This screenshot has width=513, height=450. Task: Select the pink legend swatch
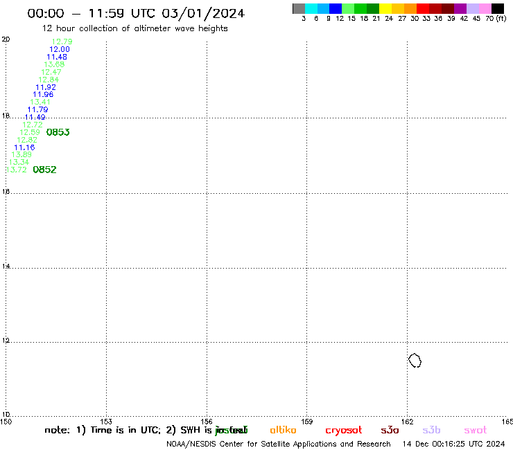(485, 8)
